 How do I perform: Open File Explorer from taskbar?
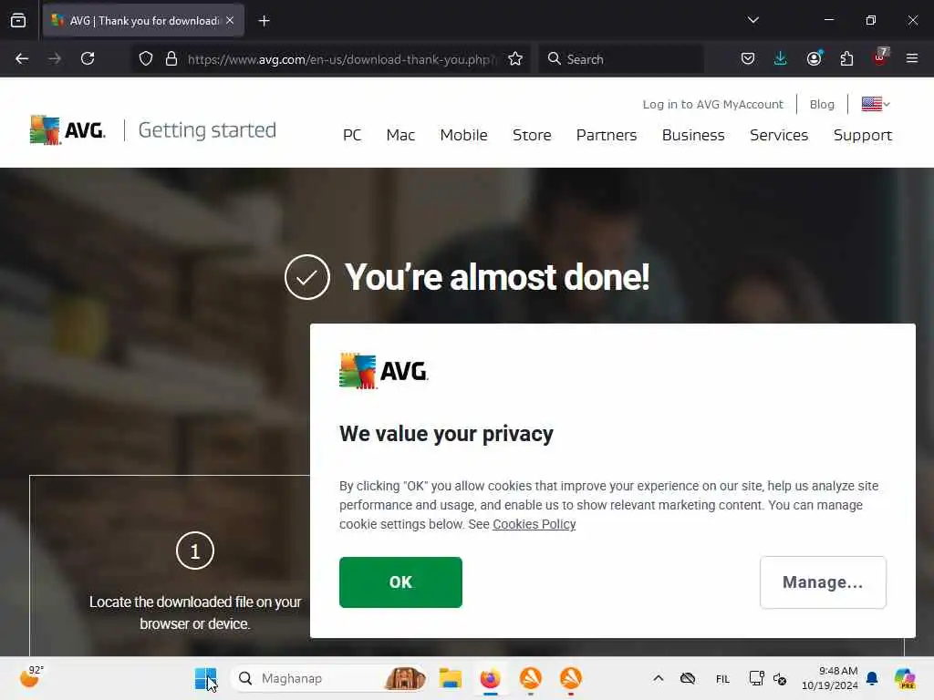(451, 678)
